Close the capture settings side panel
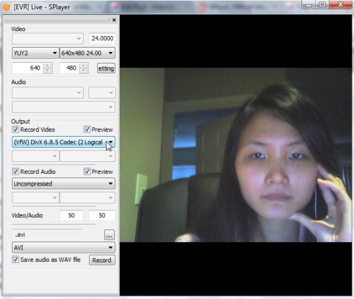 pyautogui.click(x=114, y=20)
